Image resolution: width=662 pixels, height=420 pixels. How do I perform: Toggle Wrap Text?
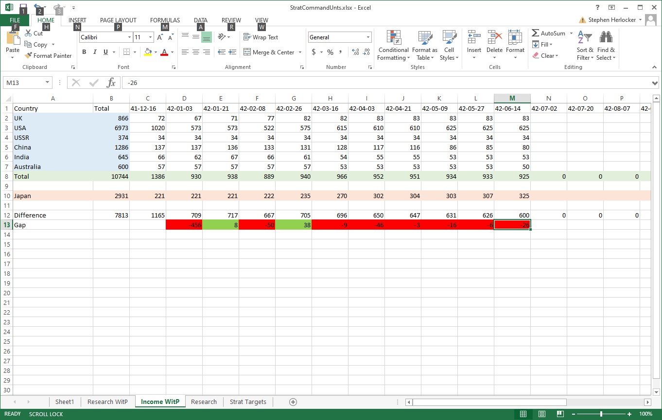[x=261, y=37]
